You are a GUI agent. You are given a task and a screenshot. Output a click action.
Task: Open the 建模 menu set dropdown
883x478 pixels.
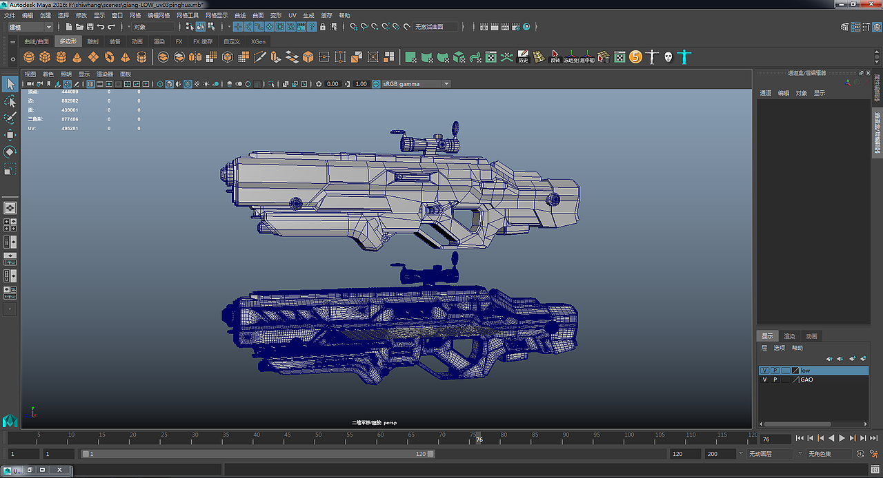click(x=48, y=27)
